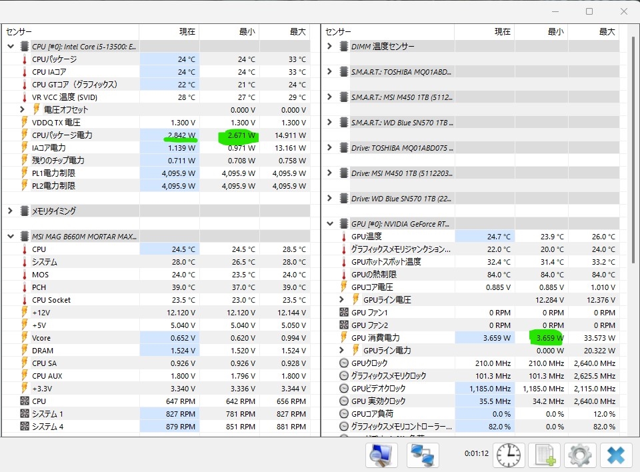Viewport: 640px width, 472px height.
Task: Click the left panel 最小 column header
Action: click(246, 32)
